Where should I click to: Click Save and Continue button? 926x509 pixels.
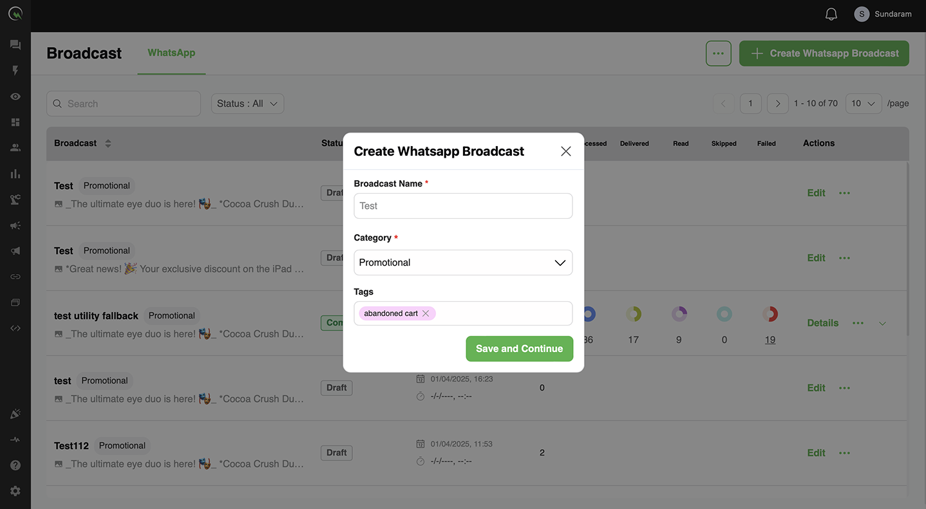(519, 349)
